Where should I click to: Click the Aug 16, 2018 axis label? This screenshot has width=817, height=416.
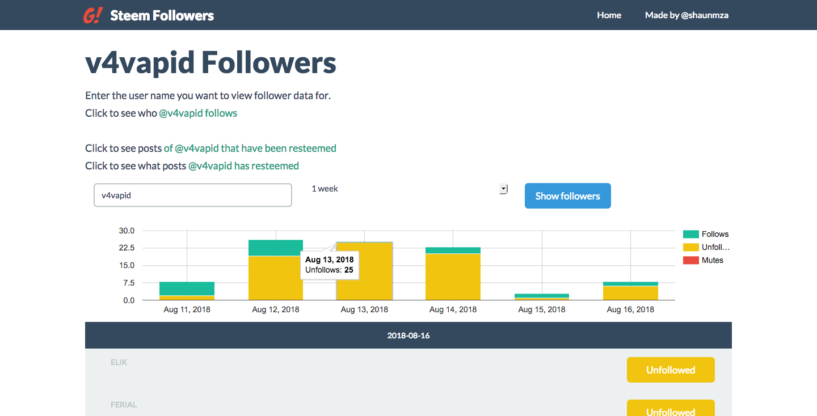(630, 309)
